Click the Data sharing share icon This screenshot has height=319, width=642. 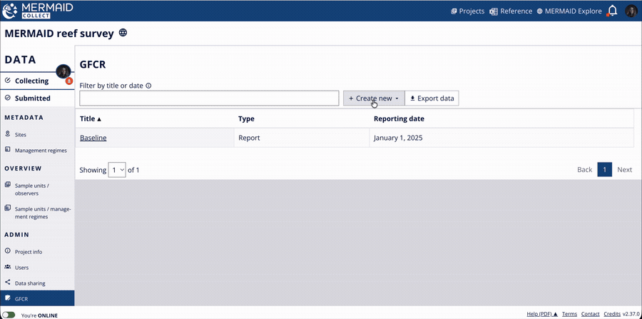point(7,282)
